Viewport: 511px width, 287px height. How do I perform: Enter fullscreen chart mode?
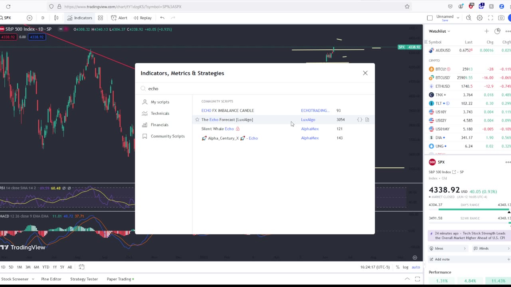pyautogui.click(x=490, y=18)
